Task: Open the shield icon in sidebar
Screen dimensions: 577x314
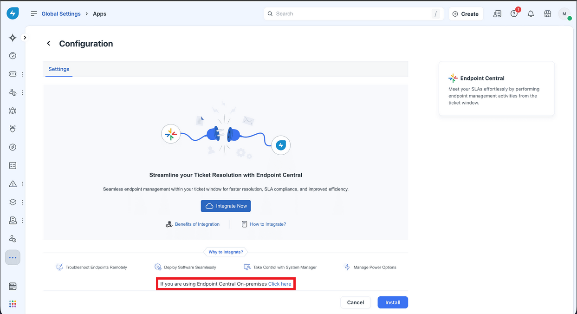Action: [x=13, y=129]
